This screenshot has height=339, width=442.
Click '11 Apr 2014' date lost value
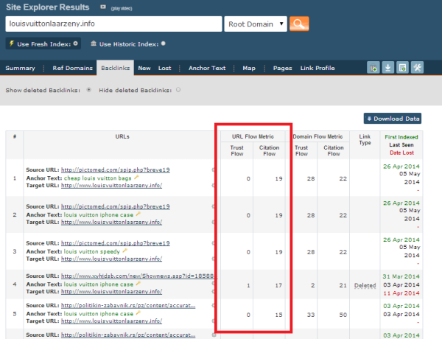[401, 293]
